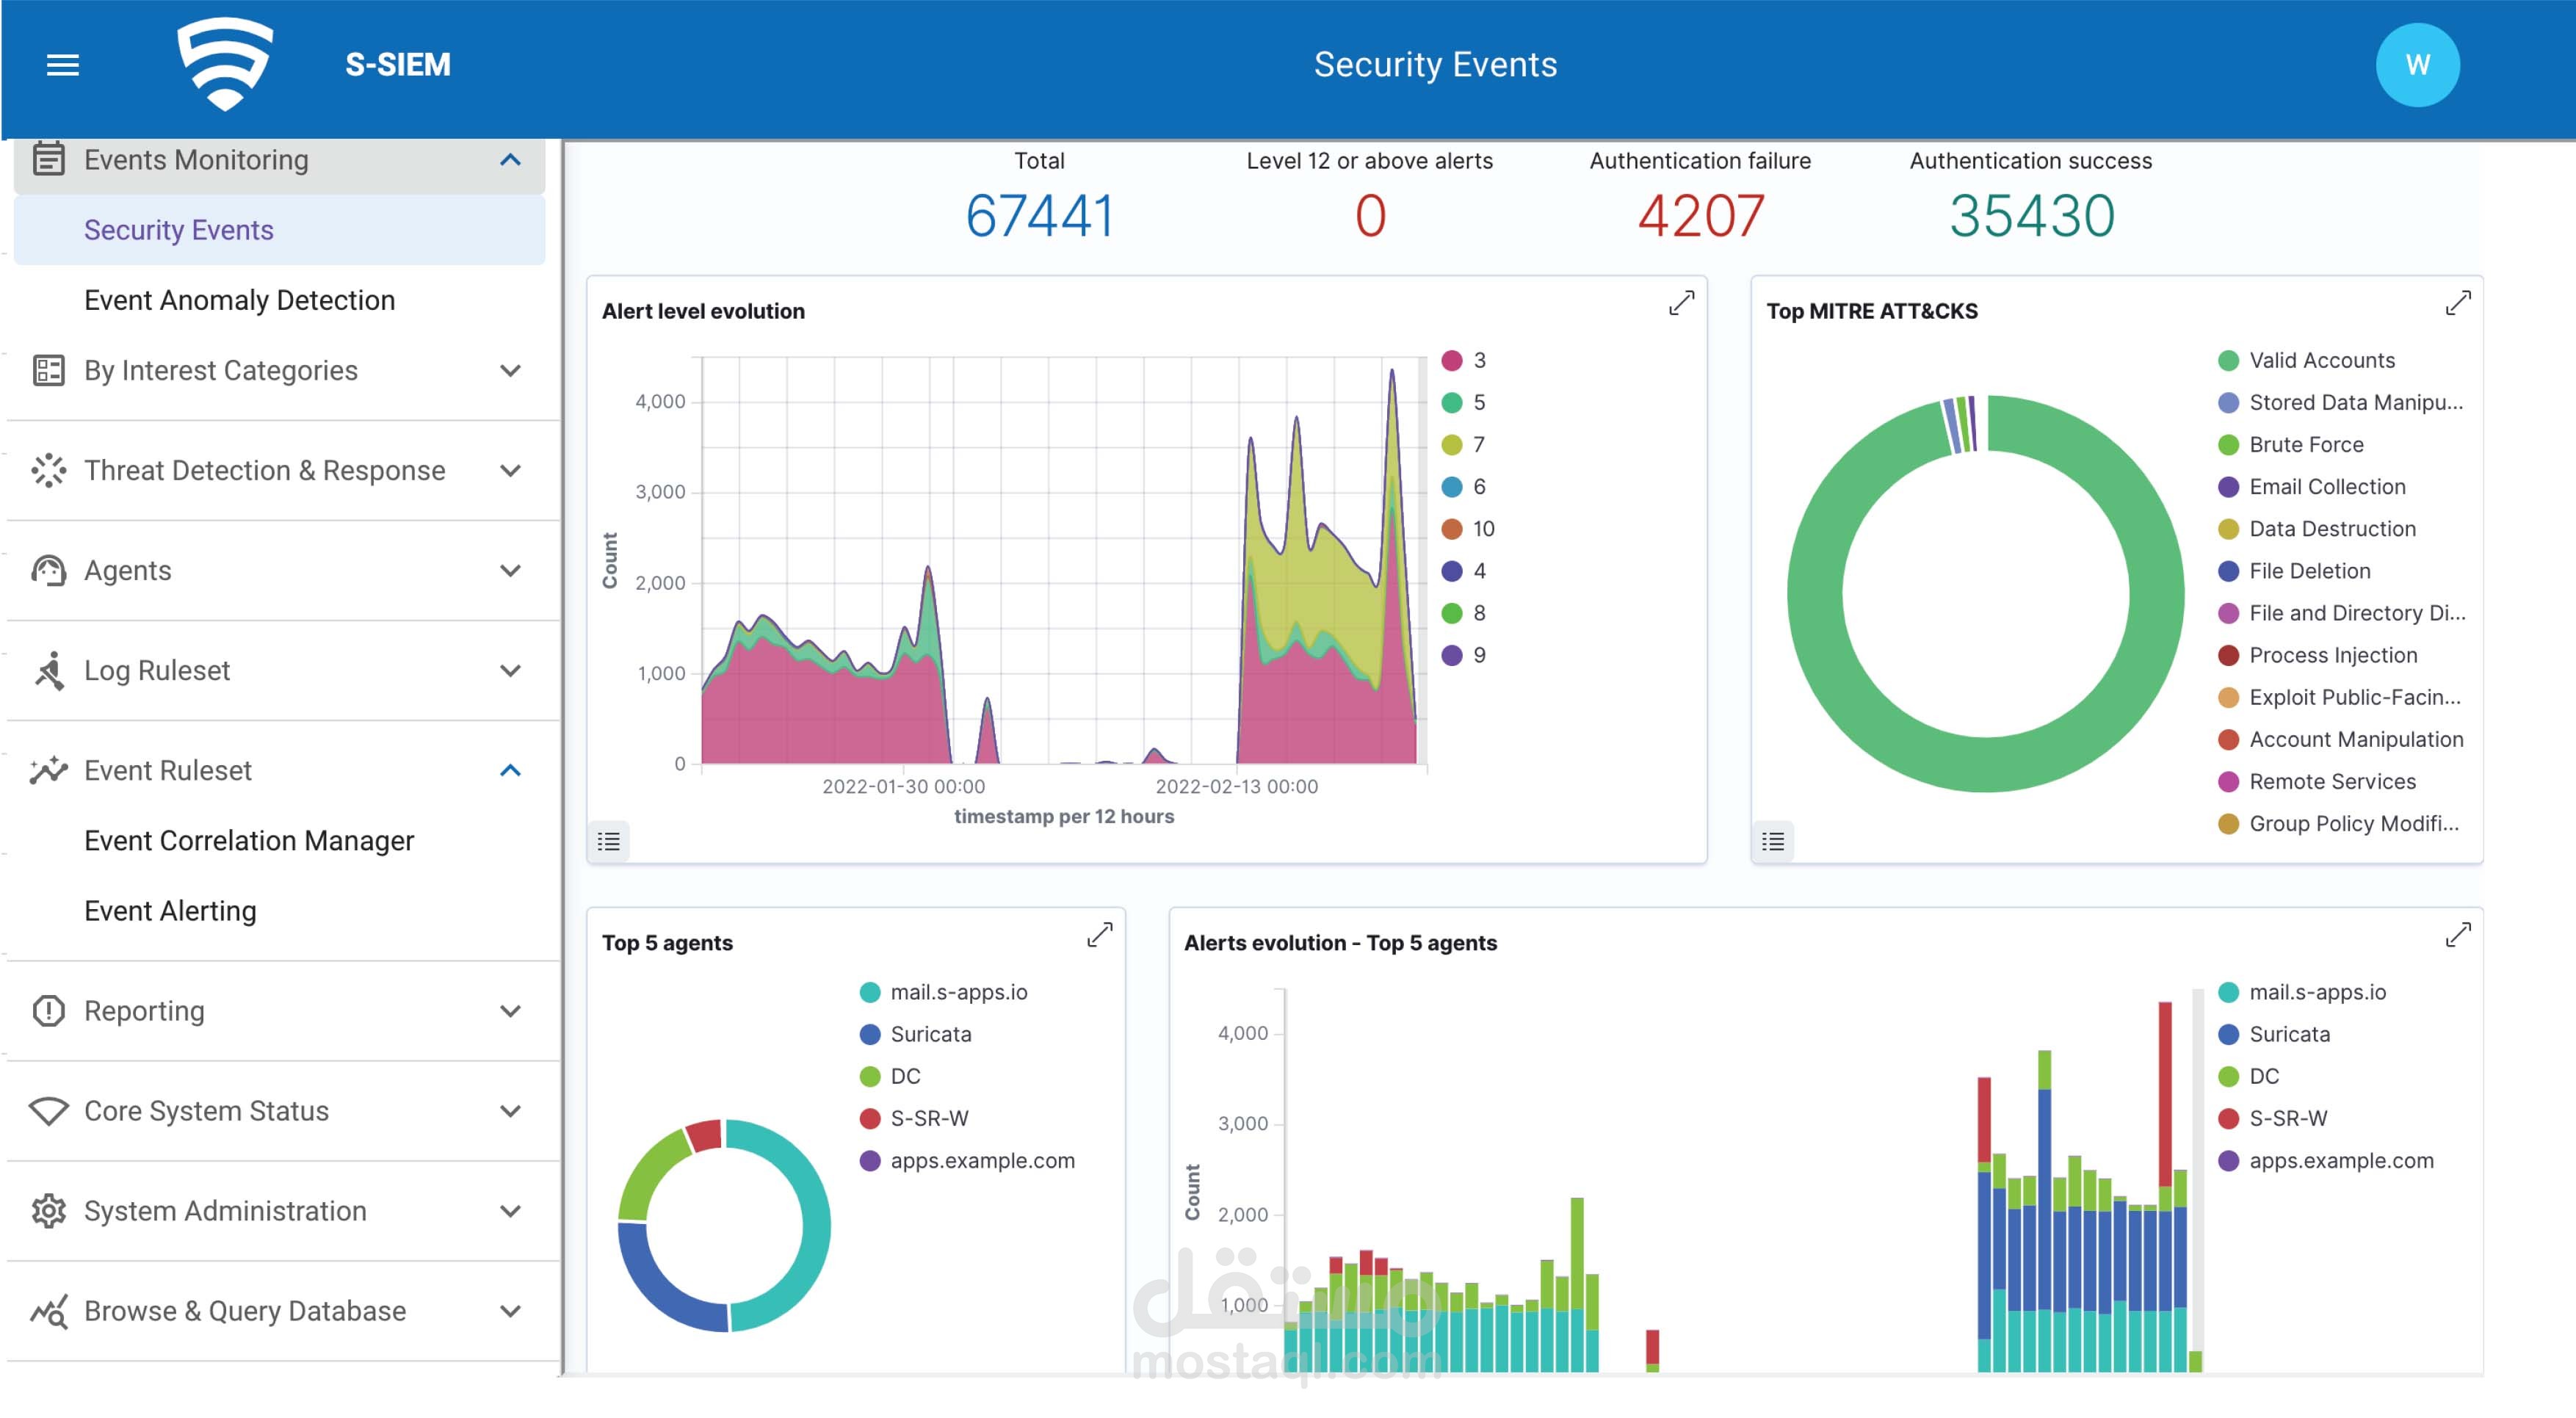Toggle Stored Data Manipu... legend entry
This screenshot has height=1418, width=2576.
click(x=2340, y=402)
